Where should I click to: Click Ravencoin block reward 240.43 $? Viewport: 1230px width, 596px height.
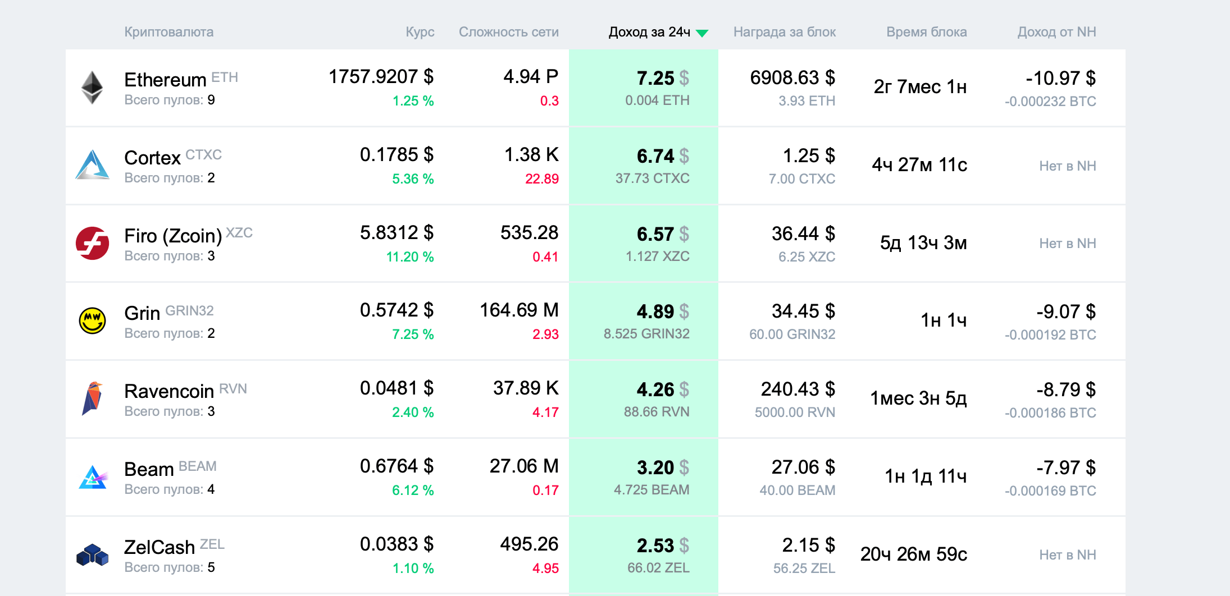click(798, 389)
